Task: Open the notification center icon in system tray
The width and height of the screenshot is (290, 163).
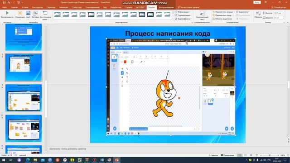Action: (285, 160)
